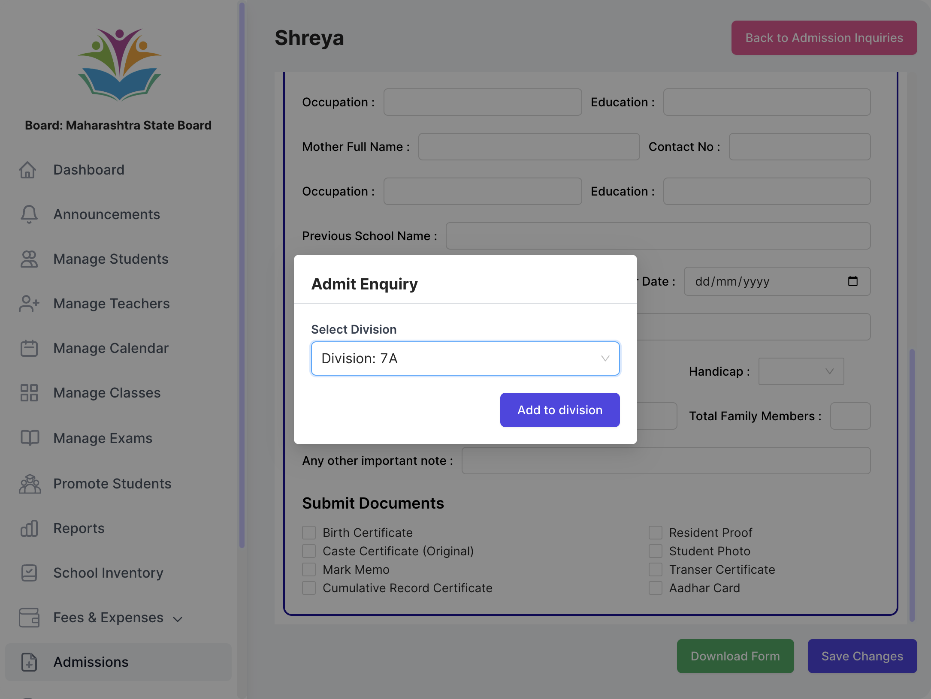Check the Caste Certificate (Original) checkbox

tap(309, 551)
